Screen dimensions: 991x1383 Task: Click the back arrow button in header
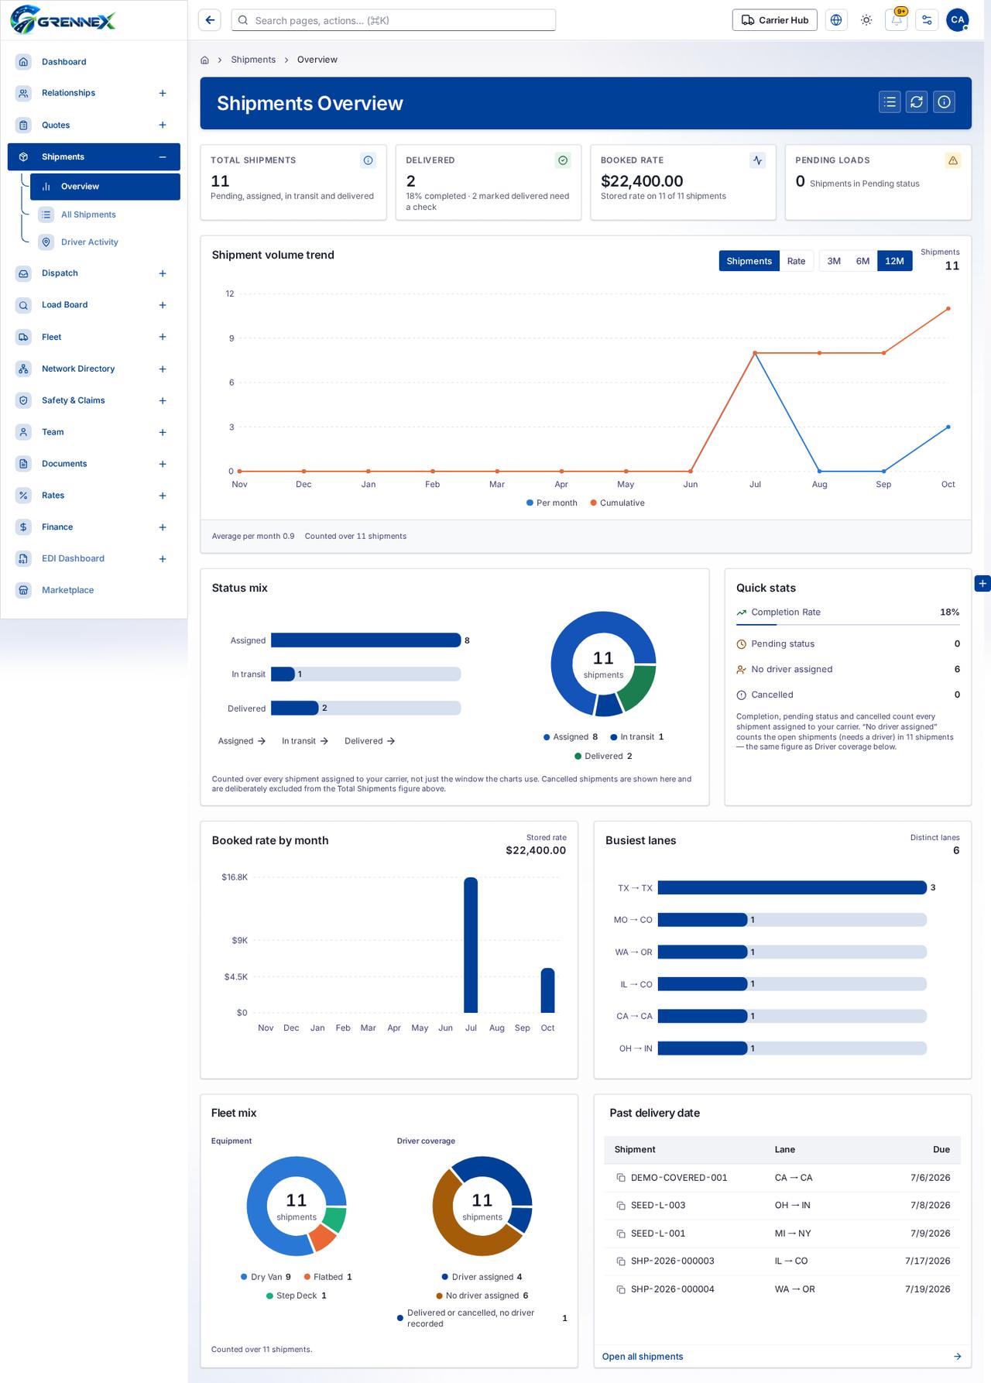coord(210,20)
